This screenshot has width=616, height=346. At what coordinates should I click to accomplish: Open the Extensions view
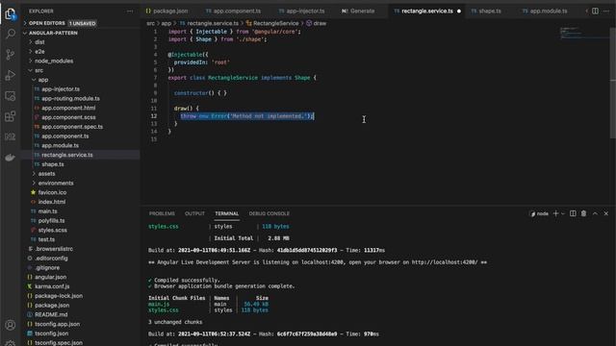tap(11, 116)
